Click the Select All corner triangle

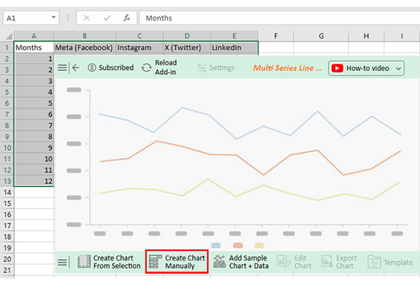(x=9, y=36)
